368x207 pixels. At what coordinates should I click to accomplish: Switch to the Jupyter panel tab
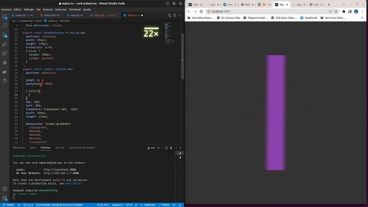tap(60, 148)
